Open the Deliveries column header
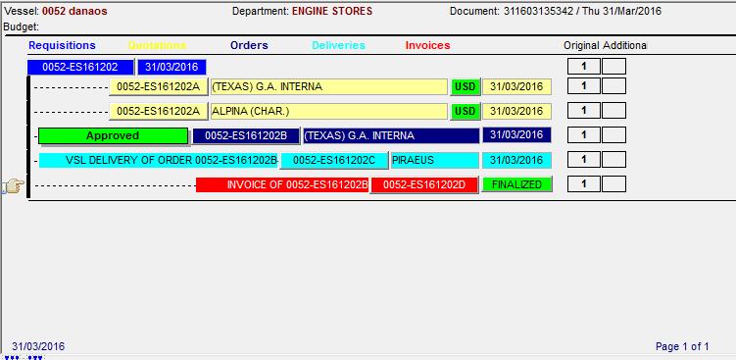736x360 pixels. [x=338, y=45]
